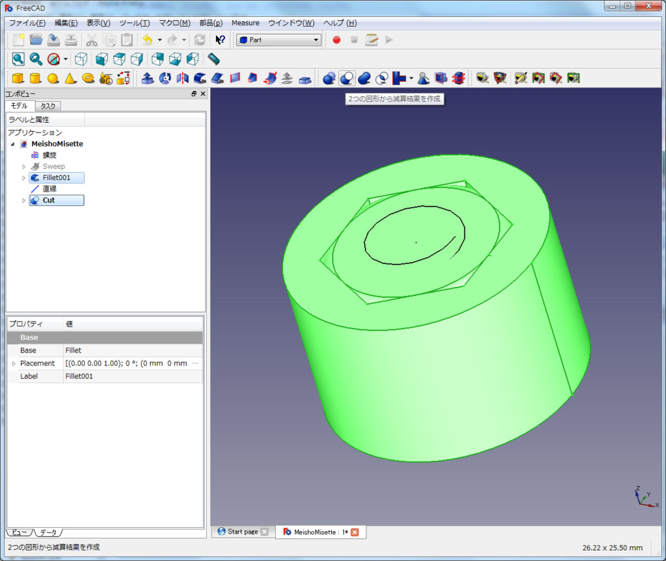666x561 pixels.
Task: Set axonometric view cube
Action: (x=81, y=59)
